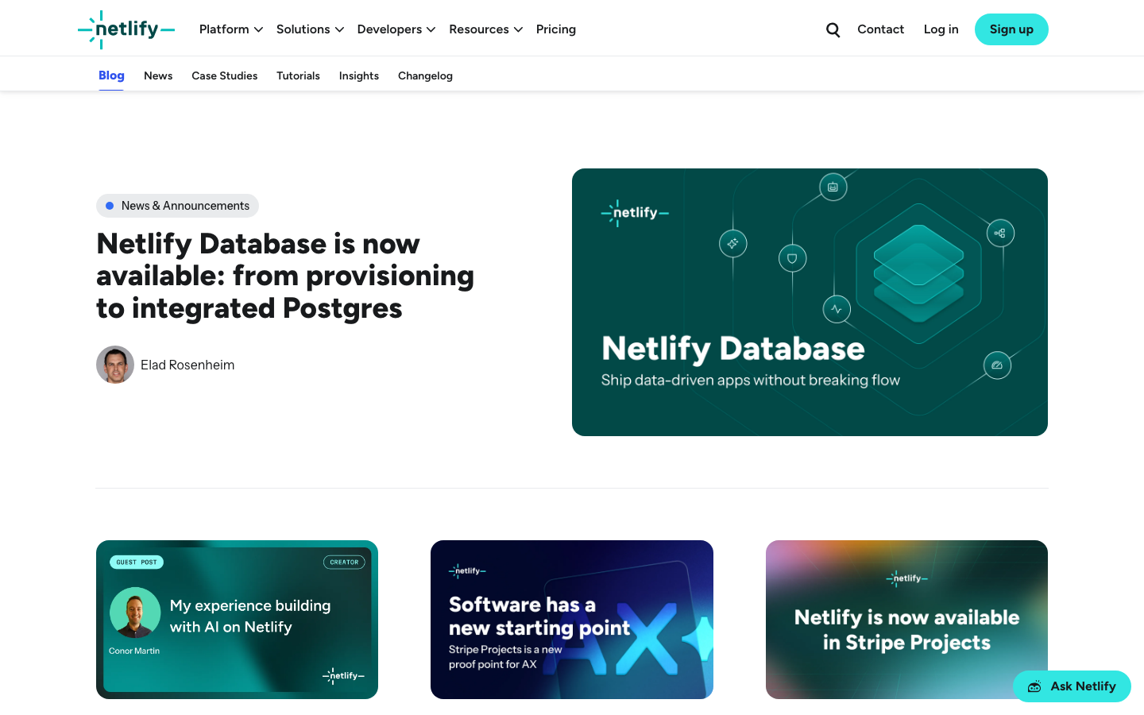Click the Sign up button
The width and height of the screenshot is (1144, 715).
coord(1011,29)
